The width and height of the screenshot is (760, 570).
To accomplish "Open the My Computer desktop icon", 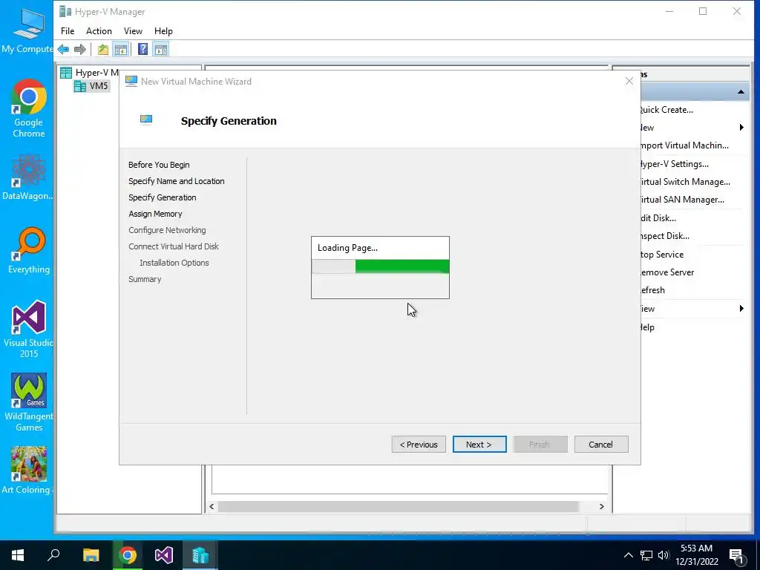I will point(27,31).
